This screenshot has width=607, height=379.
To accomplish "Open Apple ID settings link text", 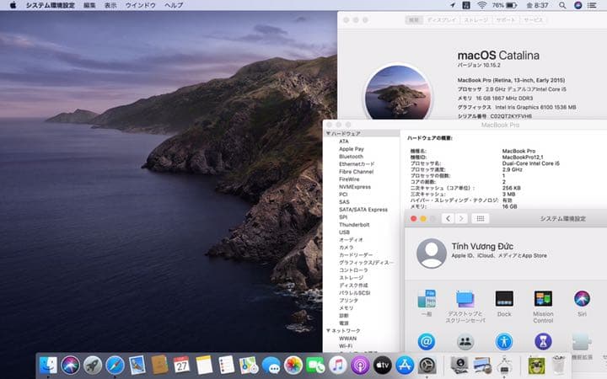I will pos(499,256).
